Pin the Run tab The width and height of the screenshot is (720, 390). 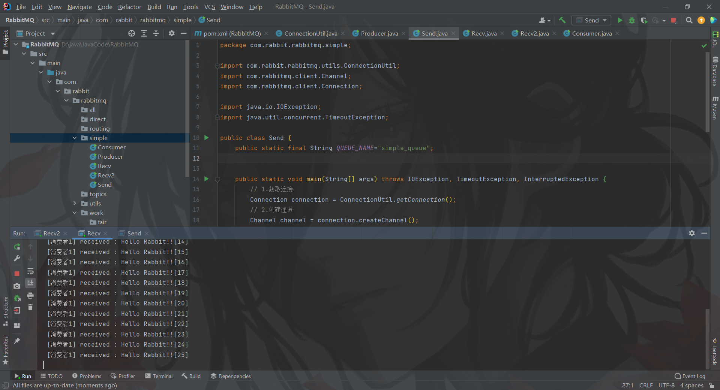[17, 341]
